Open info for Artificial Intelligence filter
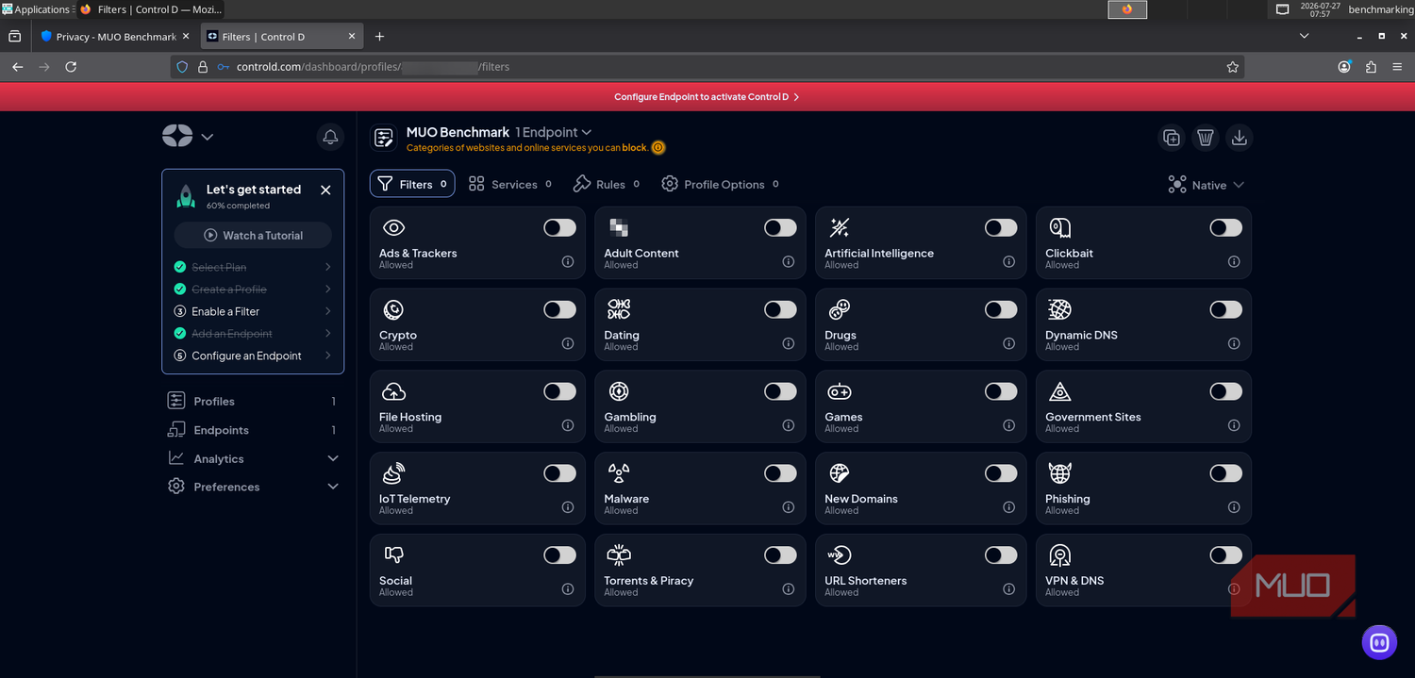This screenshot has height=678, width=1415. coord(1009,261)
